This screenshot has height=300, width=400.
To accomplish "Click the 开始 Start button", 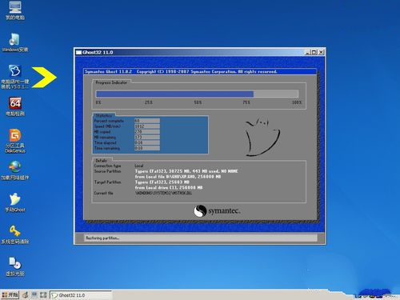I will point(10,294).
